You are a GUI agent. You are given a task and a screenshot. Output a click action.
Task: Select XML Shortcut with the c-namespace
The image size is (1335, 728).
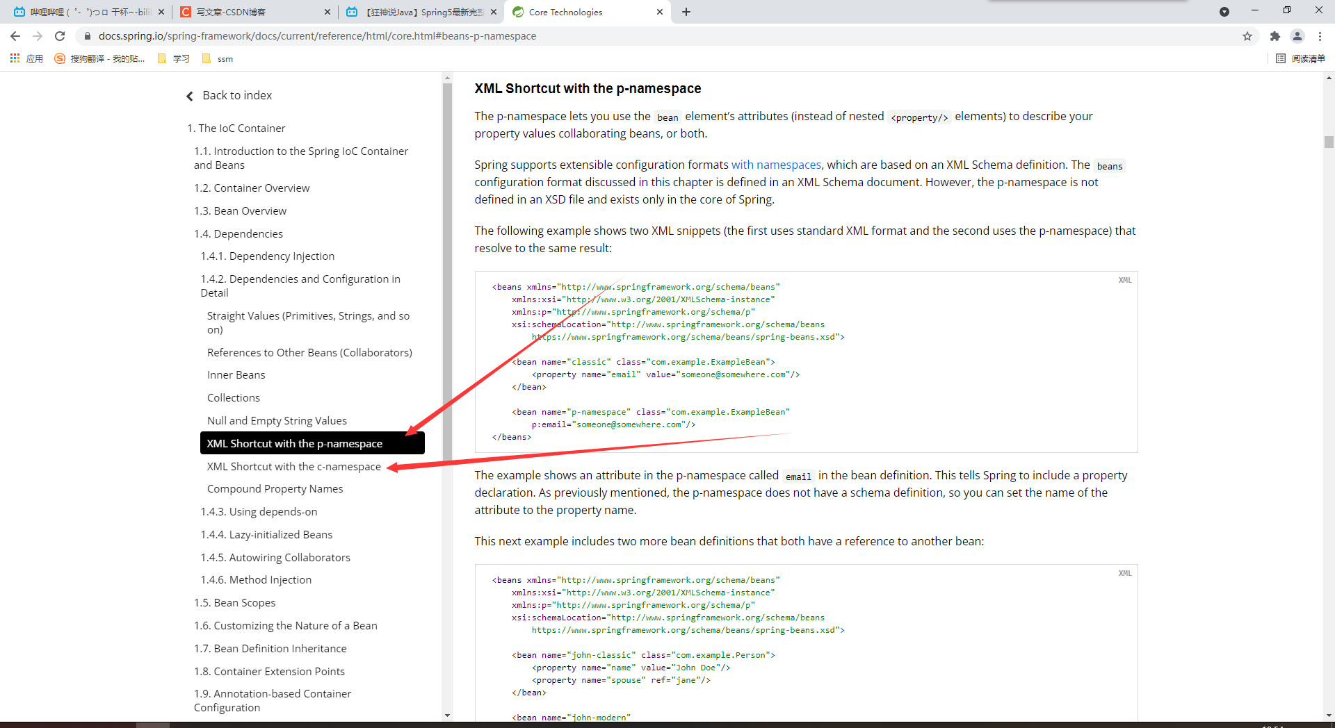[x=294, y=466]
